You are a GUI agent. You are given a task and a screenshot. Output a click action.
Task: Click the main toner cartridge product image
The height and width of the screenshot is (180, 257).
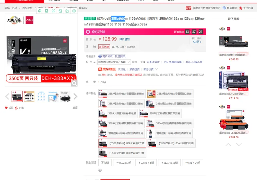pos(41,50)
